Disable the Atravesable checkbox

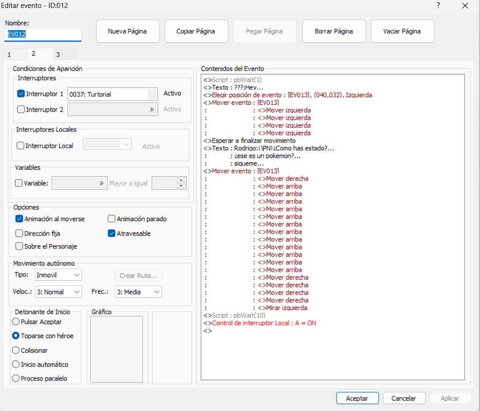click(112, 233)
